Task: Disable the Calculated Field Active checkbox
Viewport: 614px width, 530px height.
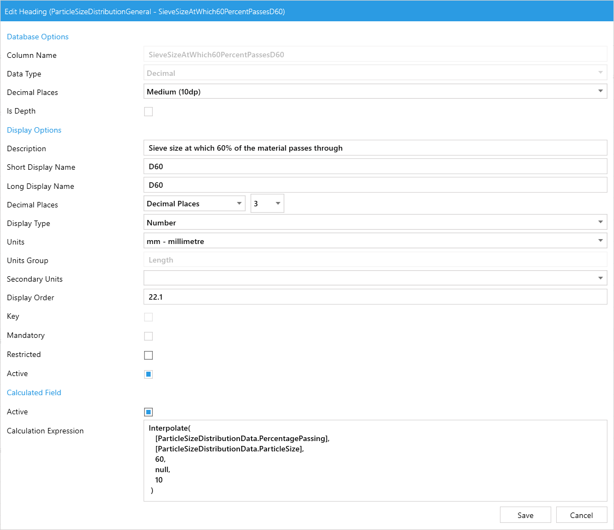Action: pos(148,412)
